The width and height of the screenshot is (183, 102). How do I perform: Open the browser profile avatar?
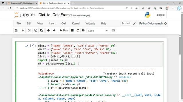tap(167, 8)
